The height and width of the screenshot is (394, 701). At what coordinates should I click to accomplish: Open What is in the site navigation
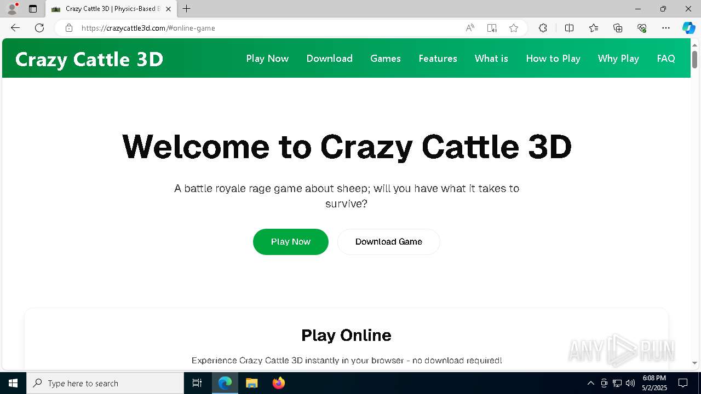[491, 59]
